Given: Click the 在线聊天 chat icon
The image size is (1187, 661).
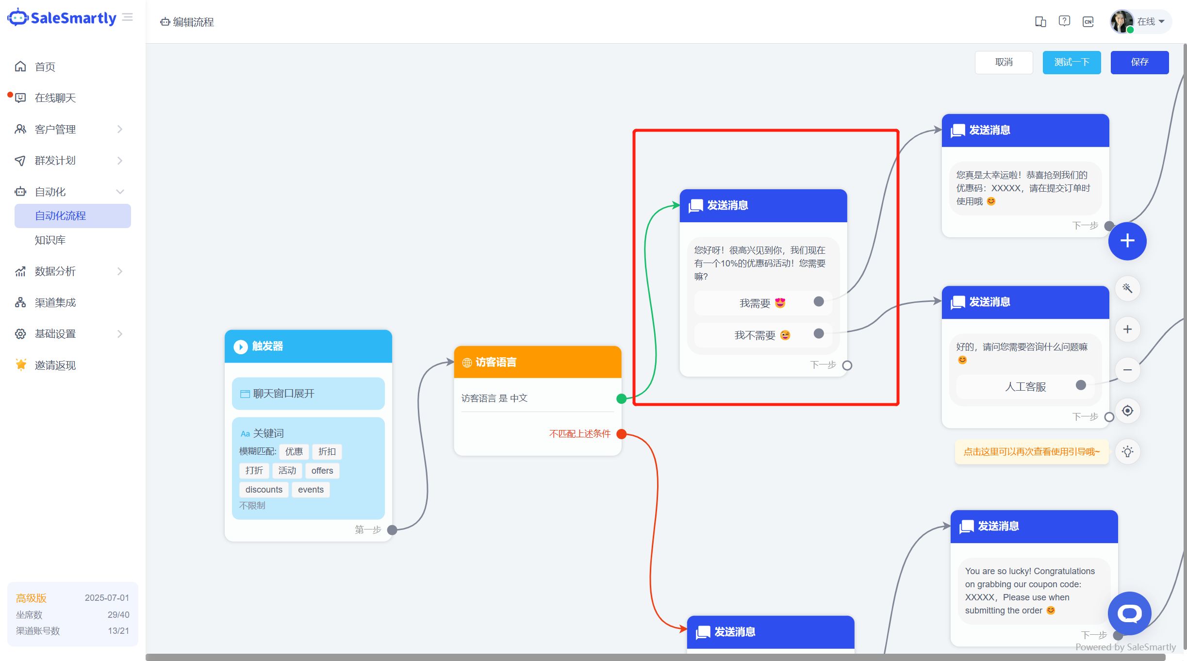Looking at the screenshot, I should point(20,98).
